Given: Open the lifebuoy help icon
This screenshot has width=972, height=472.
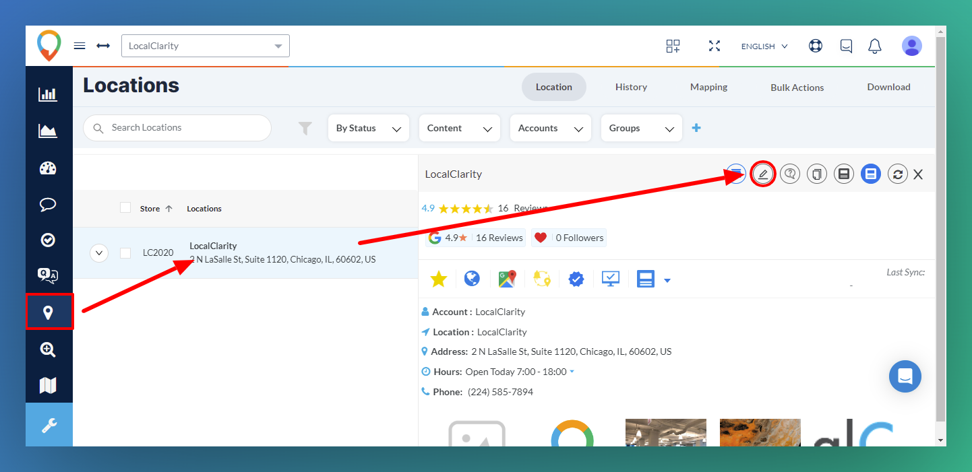Looking at the screenshot, I should (816, 46).
